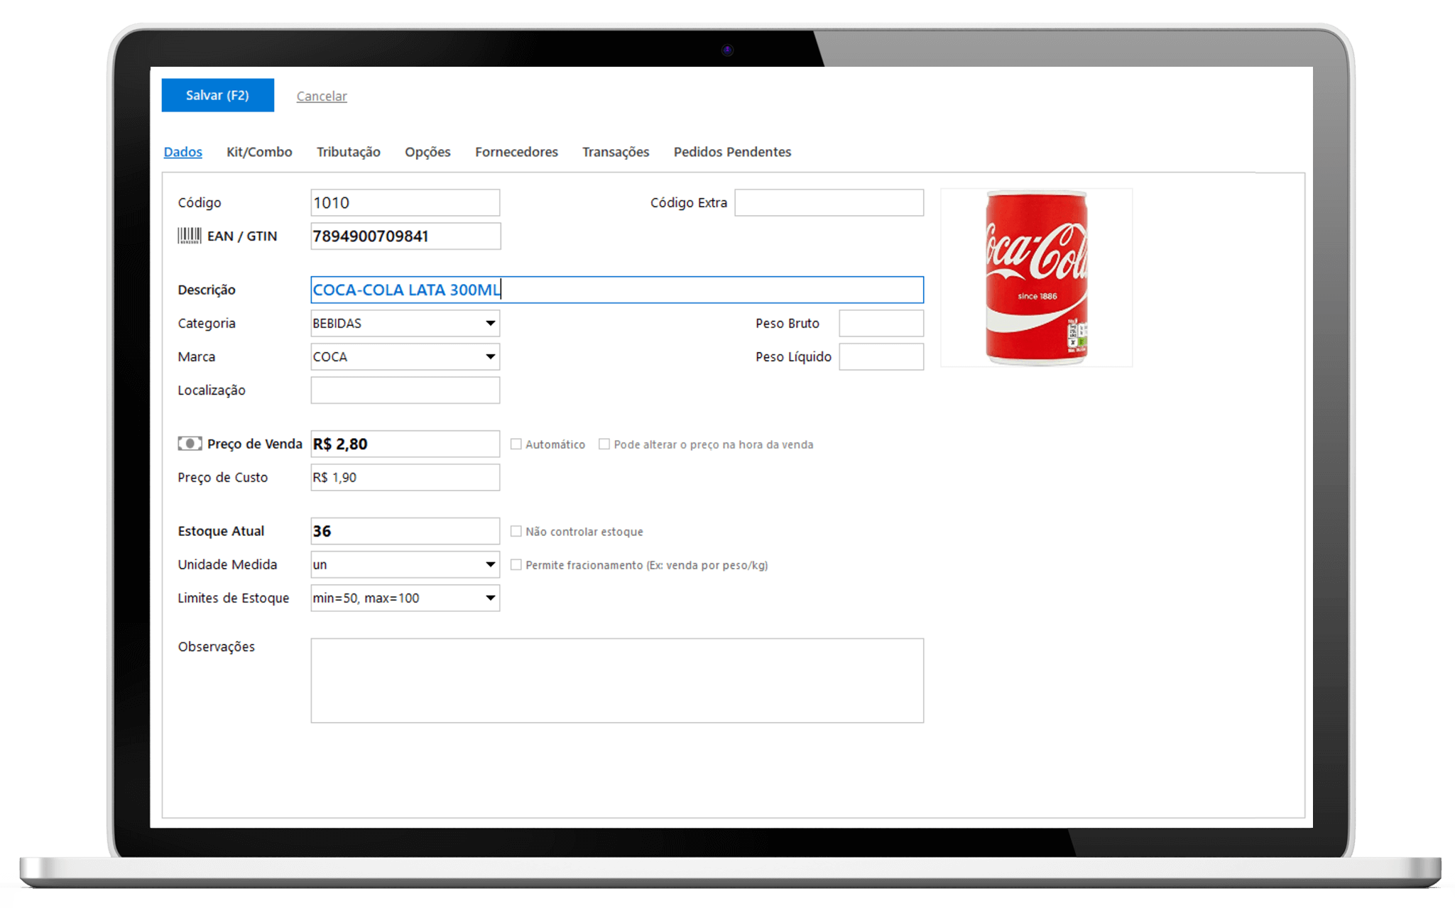Click the Coca-Cola can product image

pos(1036,278)
